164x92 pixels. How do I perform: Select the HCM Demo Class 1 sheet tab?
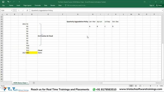tap(20, 83)
